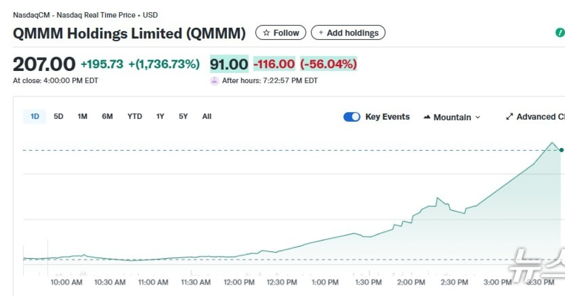
Task: Open the 6M time range
Action: point(107,117)
